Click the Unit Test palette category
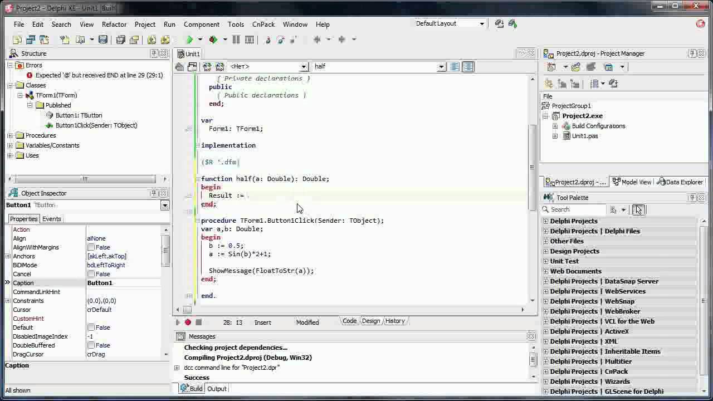This screenshot has width=713, height=401. pos(564,261)
